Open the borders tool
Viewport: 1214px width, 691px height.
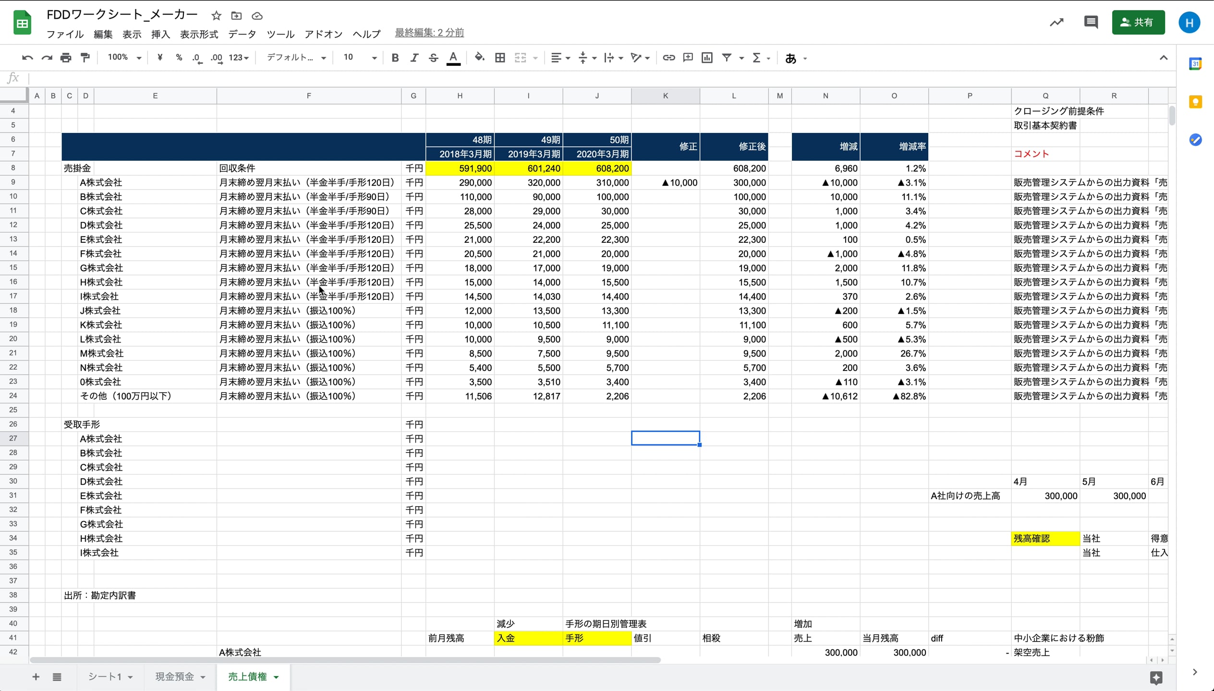500,58
